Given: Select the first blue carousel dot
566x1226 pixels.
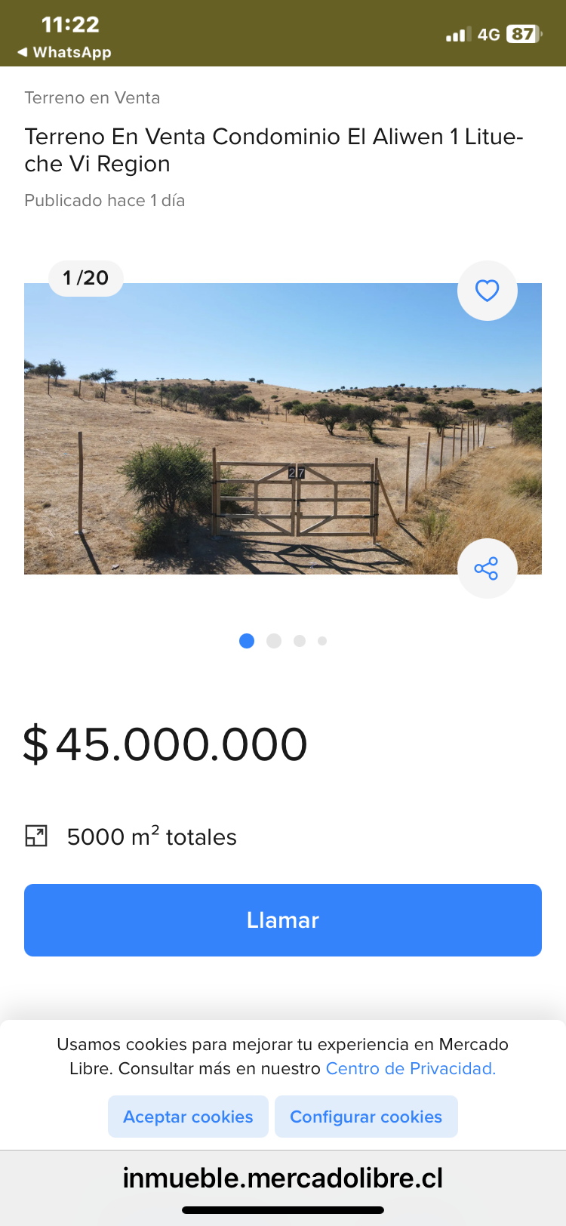Looking at the screenshot, I should tap(247, 641).
